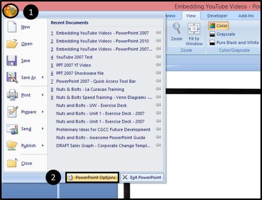Click the round Office button
The width and height of the screenshot is (262, 200).
coord(10,11)
